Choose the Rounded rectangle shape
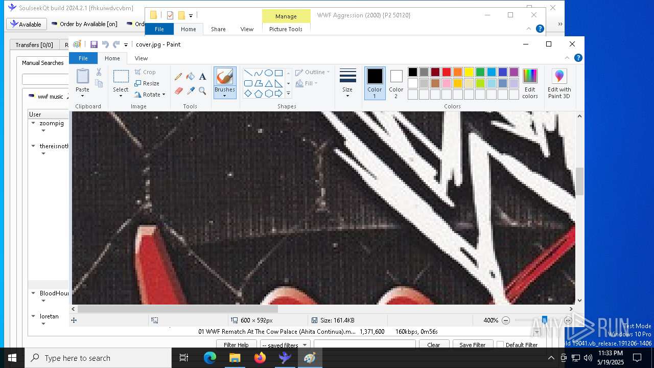 [248, 83]
